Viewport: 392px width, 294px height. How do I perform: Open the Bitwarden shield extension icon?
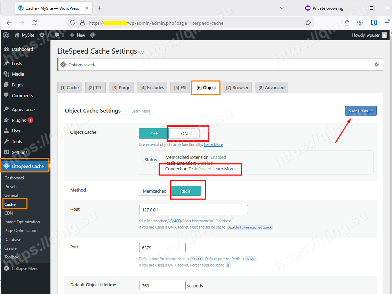374,23
